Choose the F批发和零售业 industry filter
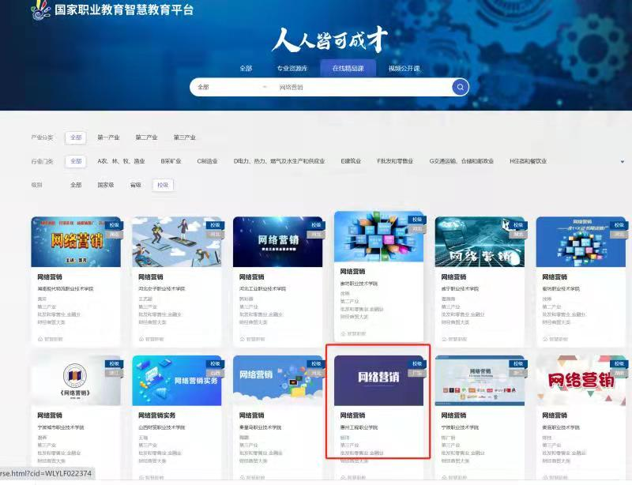The height and width of the screenshot is (485, 632). tap(395, 161)
